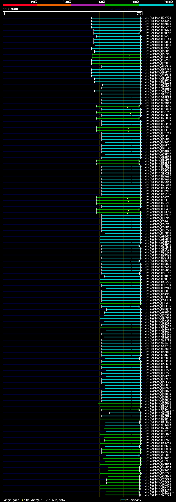Click the UniRef100_C5XYW6 label
176x502 pixels.
(158, 60)
